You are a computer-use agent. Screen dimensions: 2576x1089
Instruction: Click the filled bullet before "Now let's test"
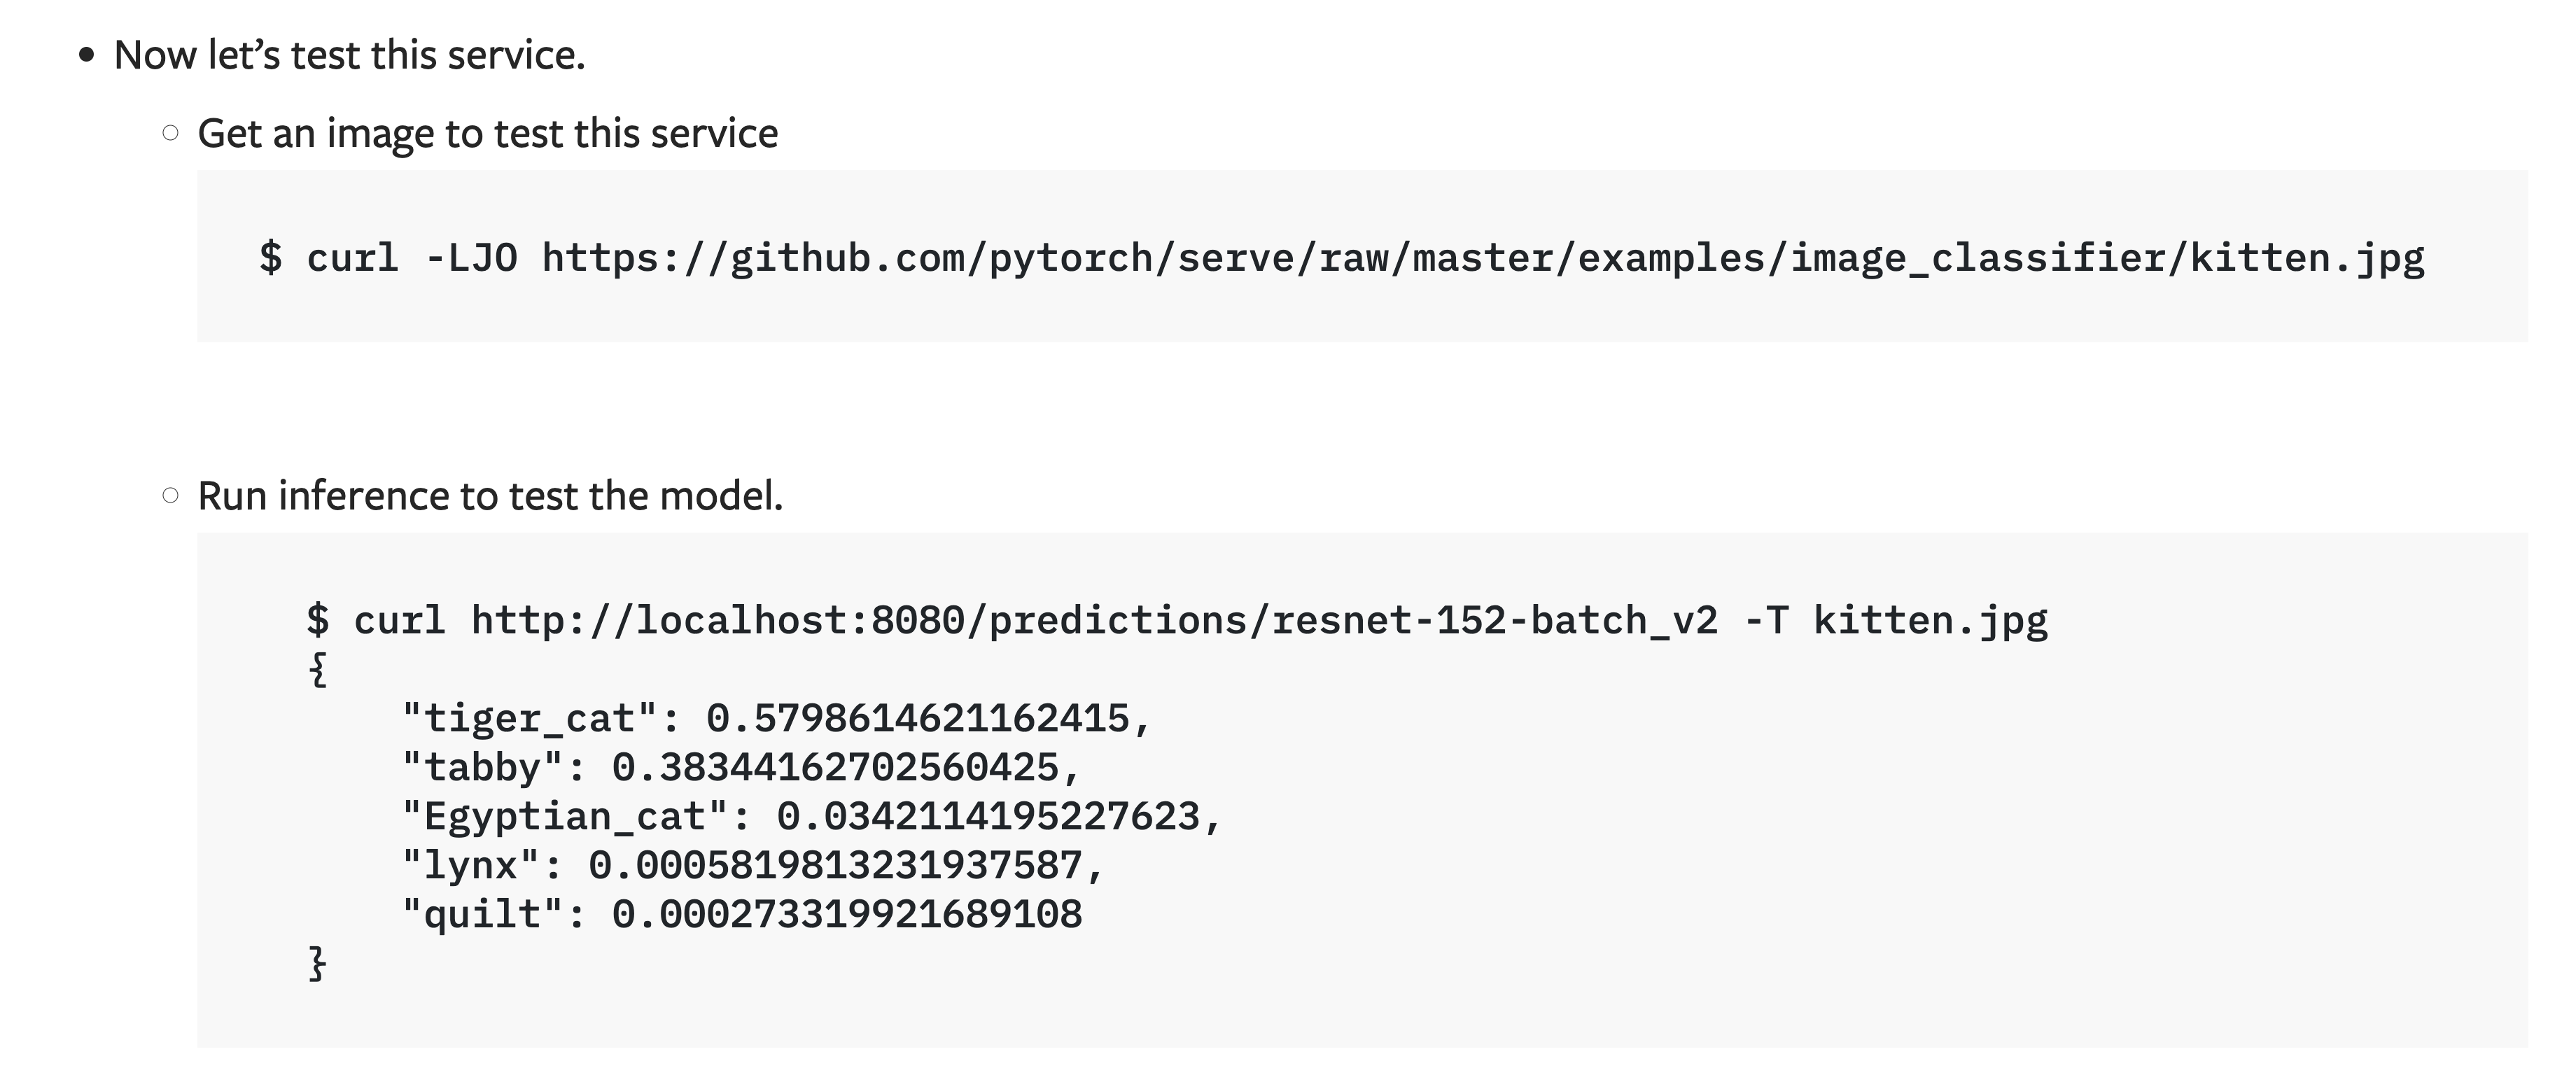[x=88, y=56]
